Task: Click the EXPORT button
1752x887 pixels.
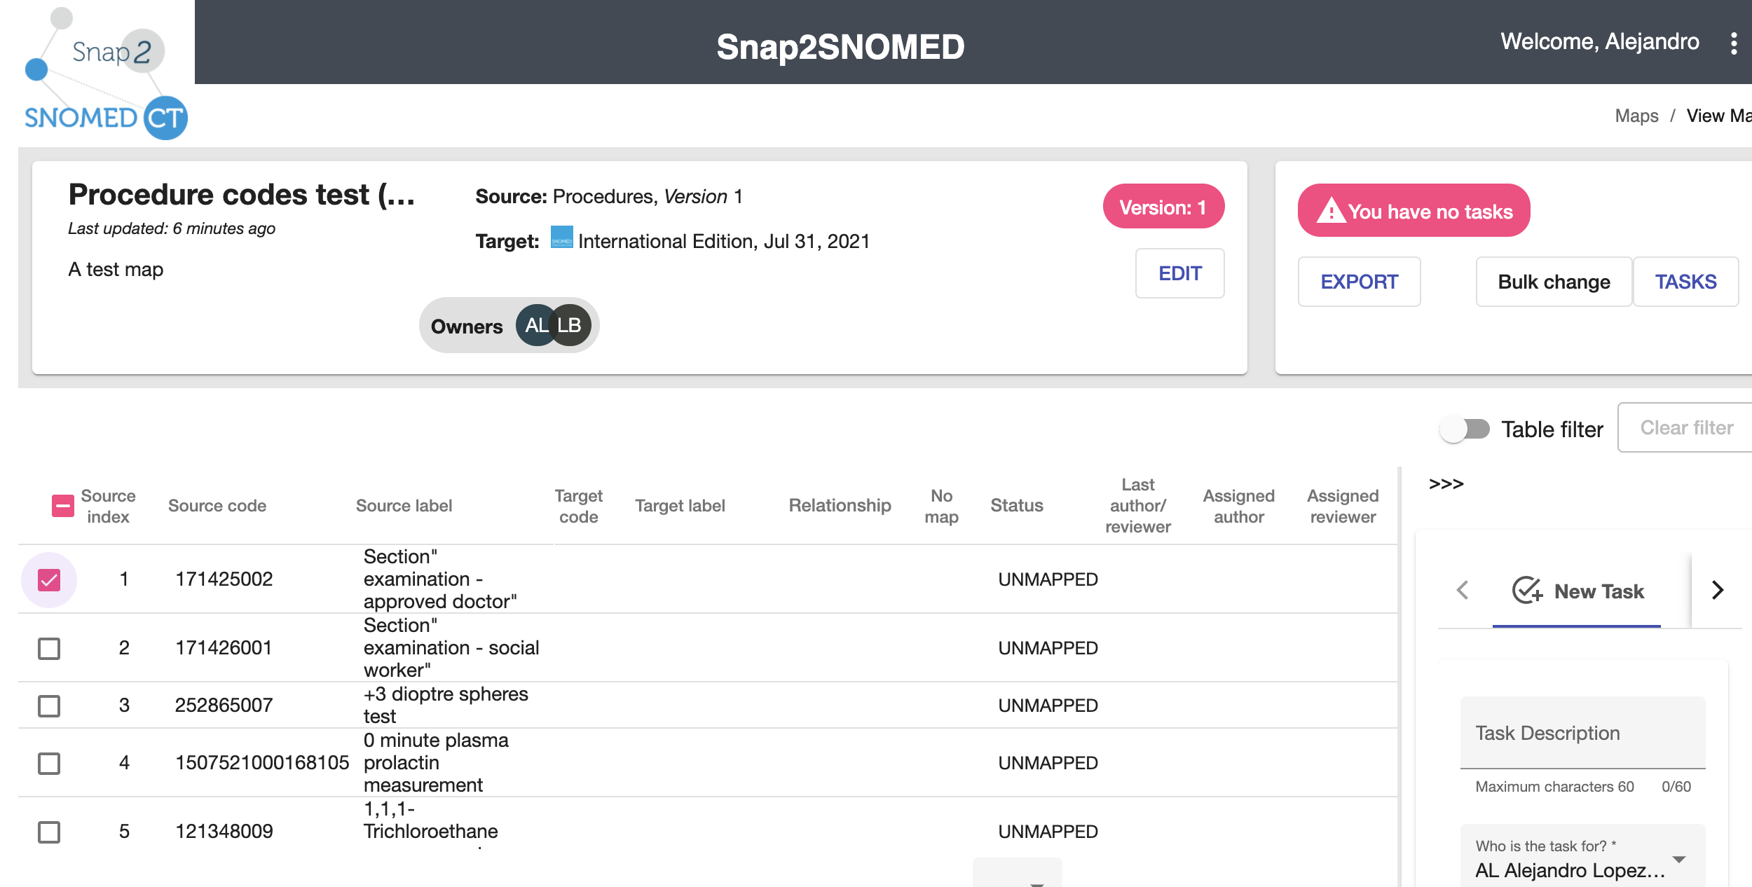Action: (1359, 282)
